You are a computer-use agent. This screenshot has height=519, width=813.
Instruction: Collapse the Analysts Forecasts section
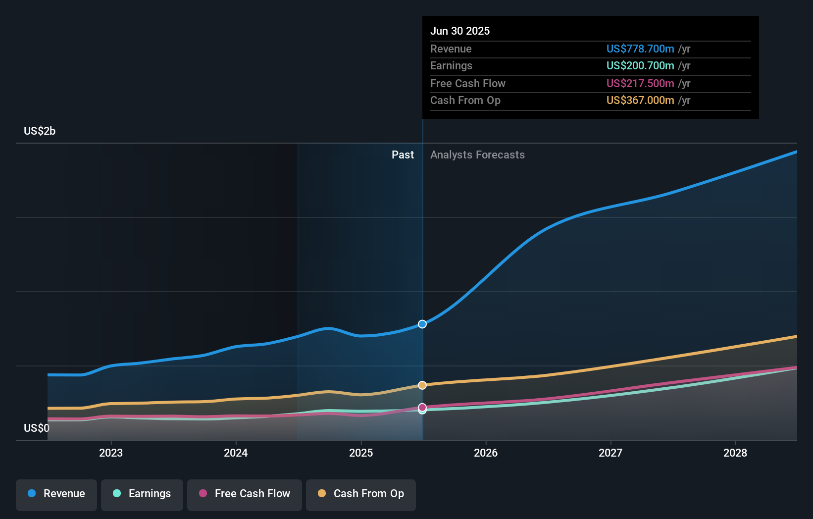477,155
